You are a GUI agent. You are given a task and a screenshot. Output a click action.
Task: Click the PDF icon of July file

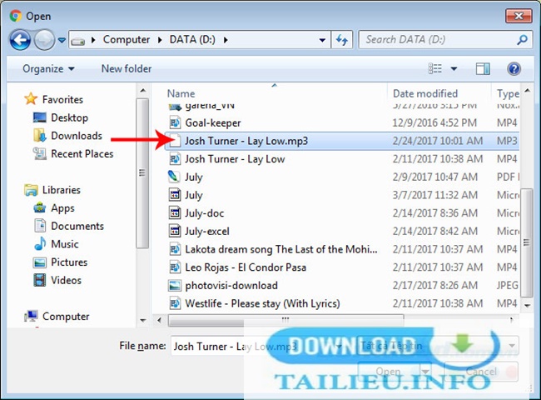point(174,176)
